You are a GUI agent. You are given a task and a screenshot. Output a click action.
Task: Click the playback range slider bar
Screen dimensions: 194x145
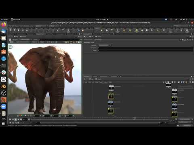click(x=100, y=123)
